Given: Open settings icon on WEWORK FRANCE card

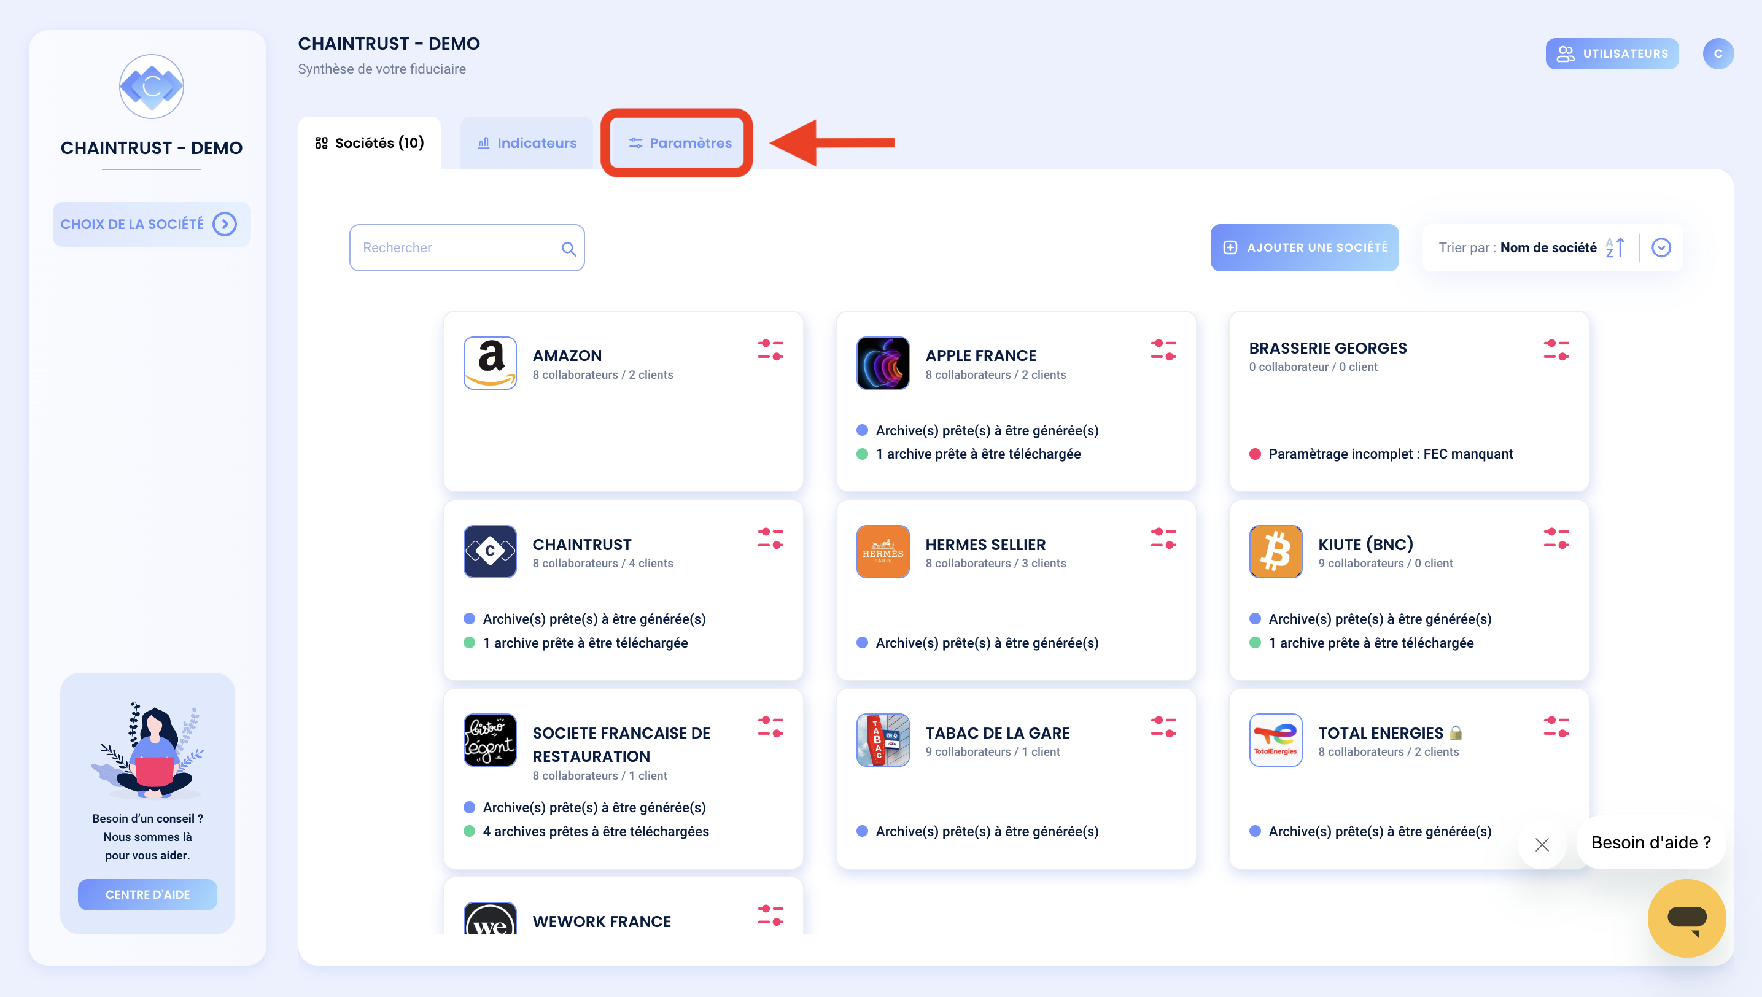Looking at the screenshot, I should point(770,915).
